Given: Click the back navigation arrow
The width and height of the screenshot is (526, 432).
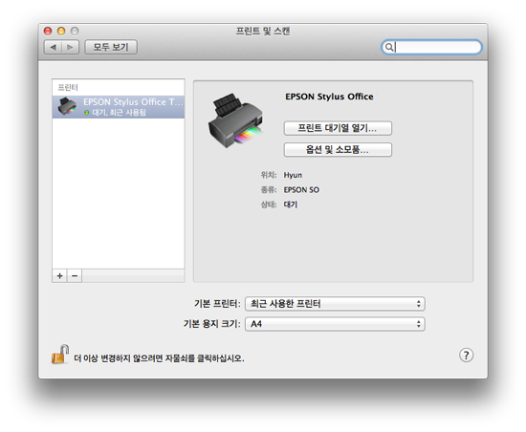Looking at the screenshot, I should (x=53, y=47).
